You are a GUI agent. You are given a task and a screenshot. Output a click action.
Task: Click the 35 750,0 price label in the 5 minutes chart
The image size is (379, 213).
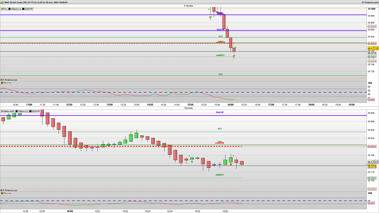(x=372, y=61)
